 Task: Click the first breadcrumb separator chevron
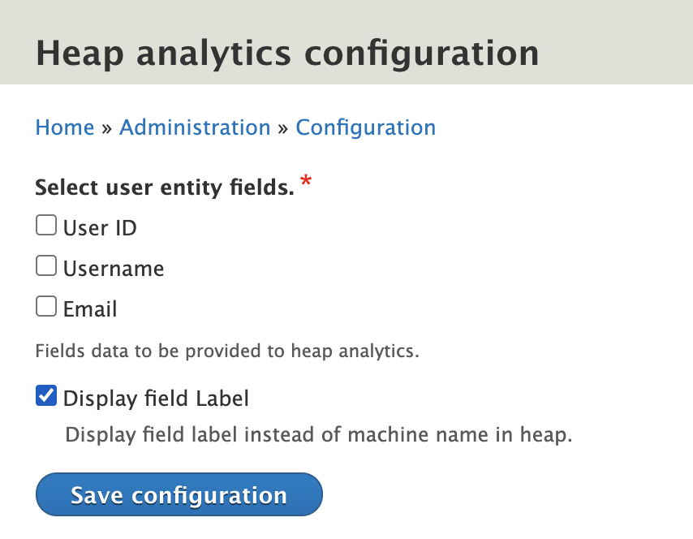(x=106, y=127)
